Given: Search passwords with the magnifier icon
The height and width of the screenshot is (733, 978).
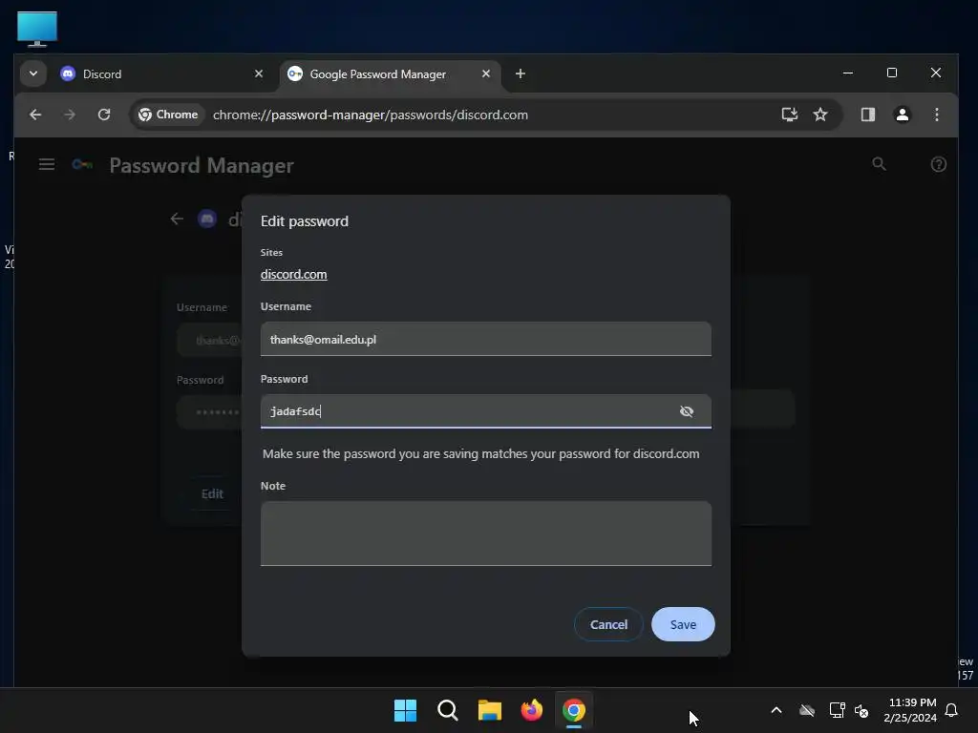Looking at the screenshot, I should (879, 164).
